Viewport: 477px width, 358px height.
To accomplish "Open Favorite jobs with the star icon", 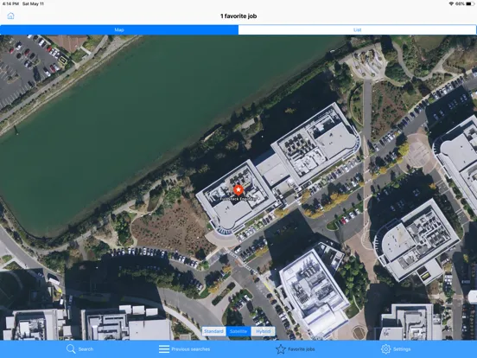I will [x=295, y=348].
